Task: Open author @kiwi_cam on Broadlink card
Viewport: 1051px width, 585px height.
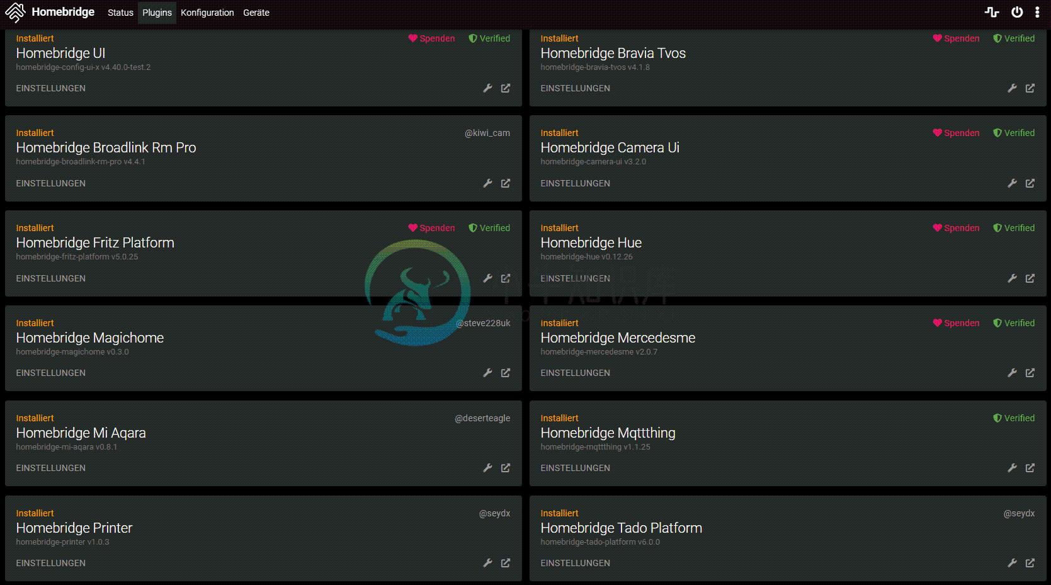Action: coord(487,133)
